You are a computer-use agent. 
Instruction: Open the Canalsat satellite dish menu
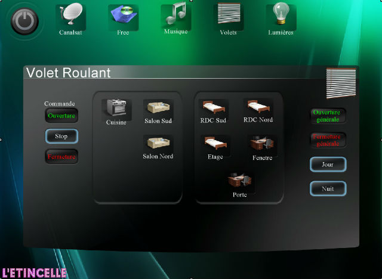coord(70,17)
